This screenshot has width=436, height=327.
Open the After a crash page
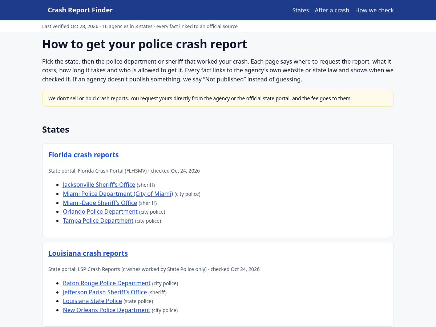pyautogui.click(x=332, y=10)
